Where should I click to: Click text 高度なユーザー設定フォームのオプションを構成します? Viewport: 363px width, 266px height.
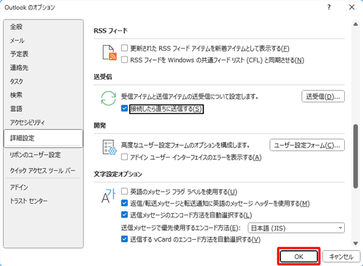pos(186,145)
